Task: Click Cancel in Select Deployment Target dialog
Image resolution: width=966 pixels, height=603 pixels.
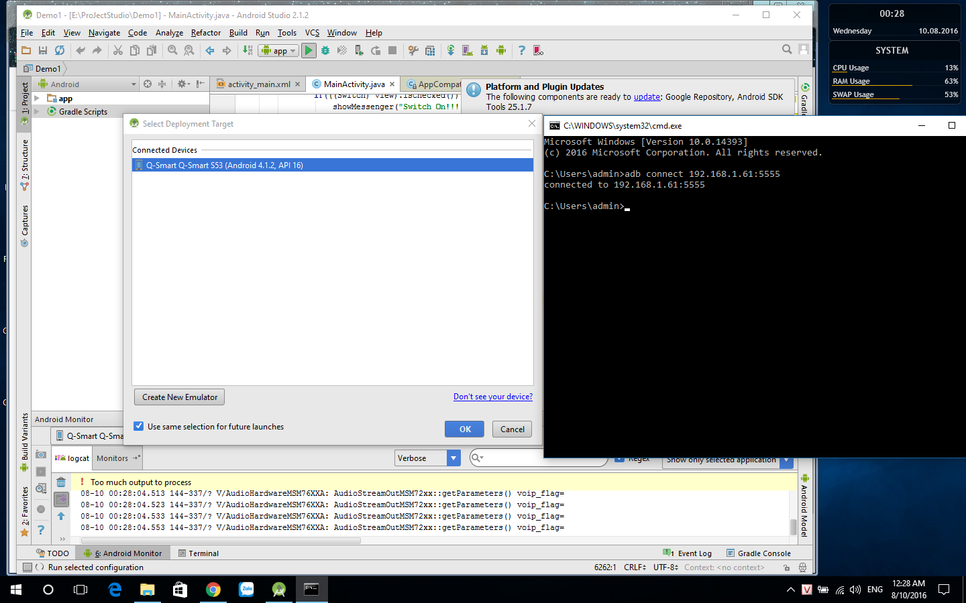Action: [x=512, y=429]
